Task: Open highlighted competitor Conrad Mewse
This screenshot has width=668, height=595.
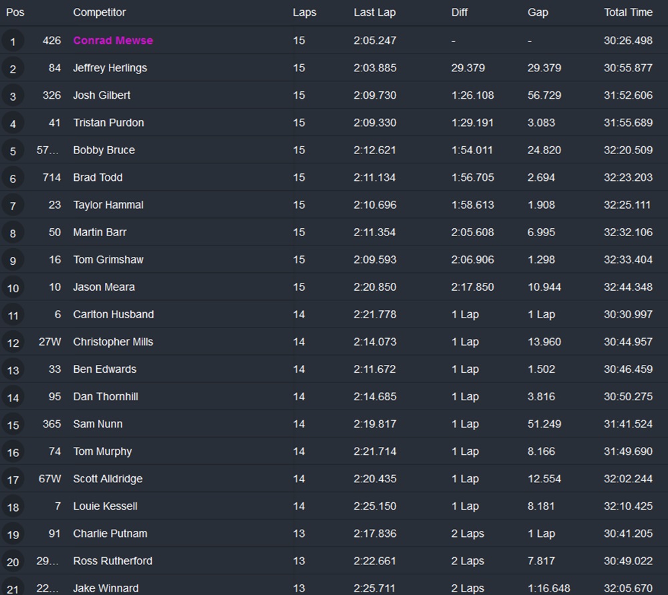Action: (x=113, y=41)
